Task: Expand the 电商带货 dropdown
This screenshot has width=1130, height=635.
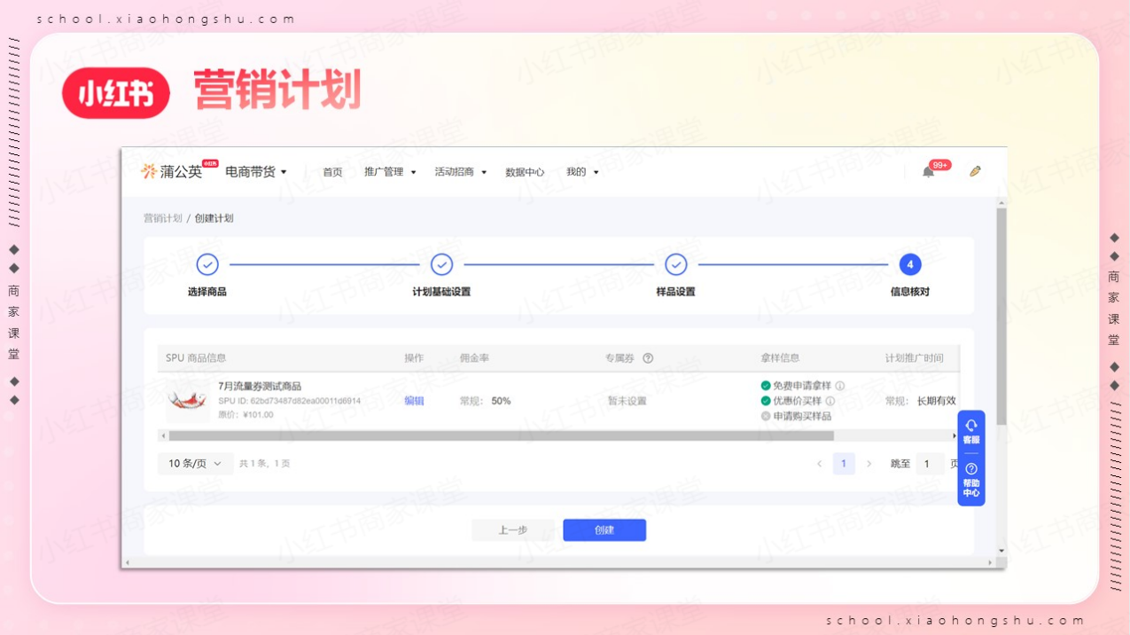Action: coord(256,172)
